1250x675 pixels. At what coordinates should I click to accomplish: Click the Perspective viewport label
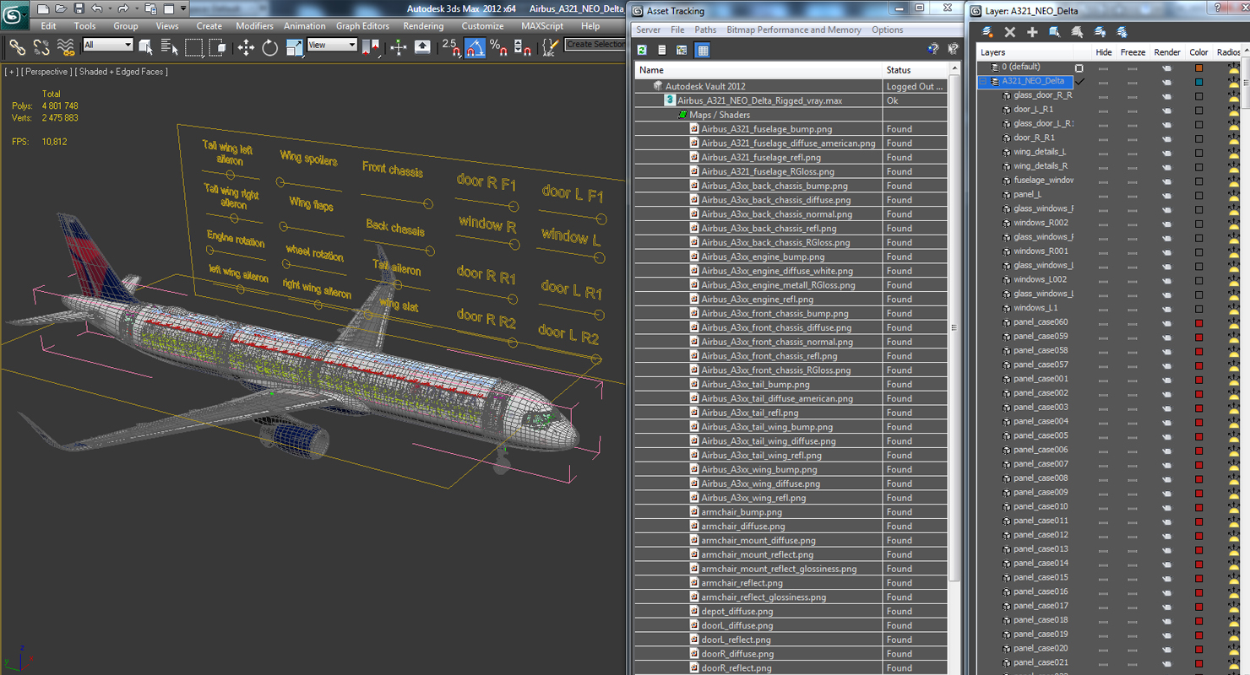coord(46,72)
